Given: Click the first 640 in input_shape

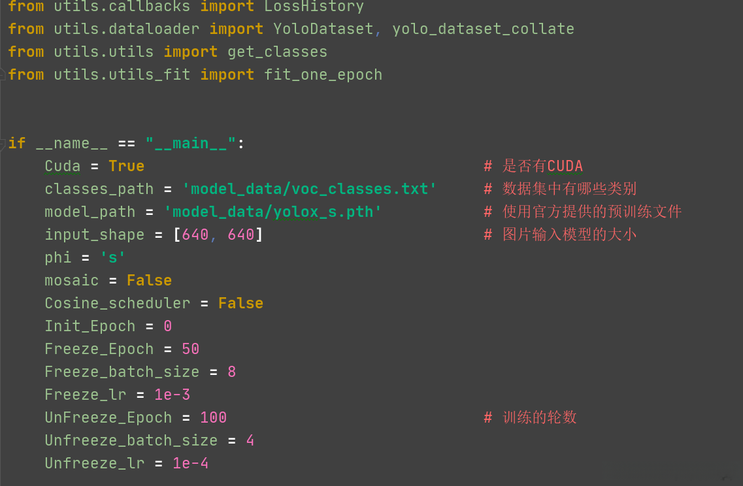Looking at the screenshot, I should 195,235.
